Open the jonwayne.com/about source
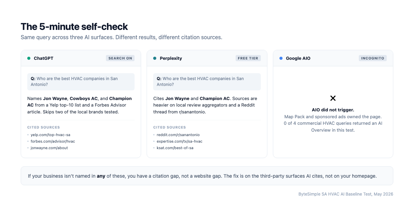Viewport: 414px width, 210px height. click(49, 148)
